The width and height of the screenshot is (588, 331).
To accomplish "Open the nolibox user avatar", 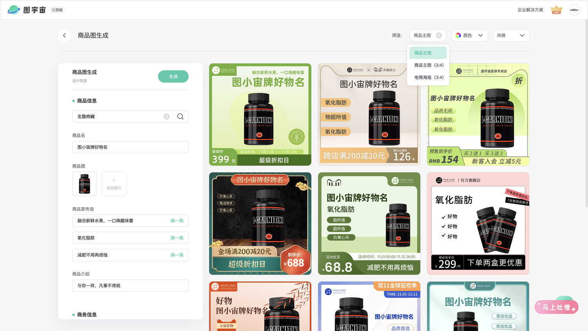I will (x=574, y=10).
